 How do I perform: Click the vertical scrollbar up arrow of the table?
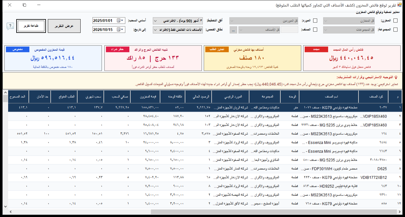(6, 93)
